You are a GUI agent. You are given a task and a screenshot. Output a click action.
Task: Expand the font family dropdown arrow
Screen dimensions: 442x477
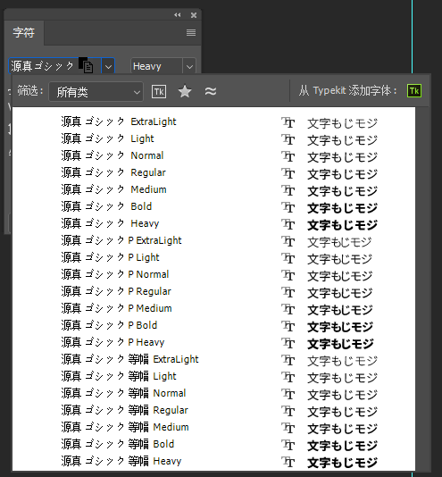click(108, 66)
